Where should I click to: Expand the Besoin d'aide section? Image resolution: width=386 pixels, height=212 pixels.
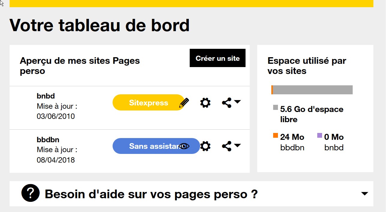coord(364,193)
